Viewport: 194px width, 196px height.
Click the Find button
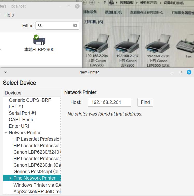[x=145, y=102]
